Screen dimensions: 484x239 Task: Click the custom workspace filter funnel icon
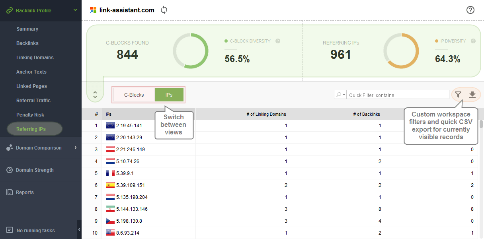459,95
